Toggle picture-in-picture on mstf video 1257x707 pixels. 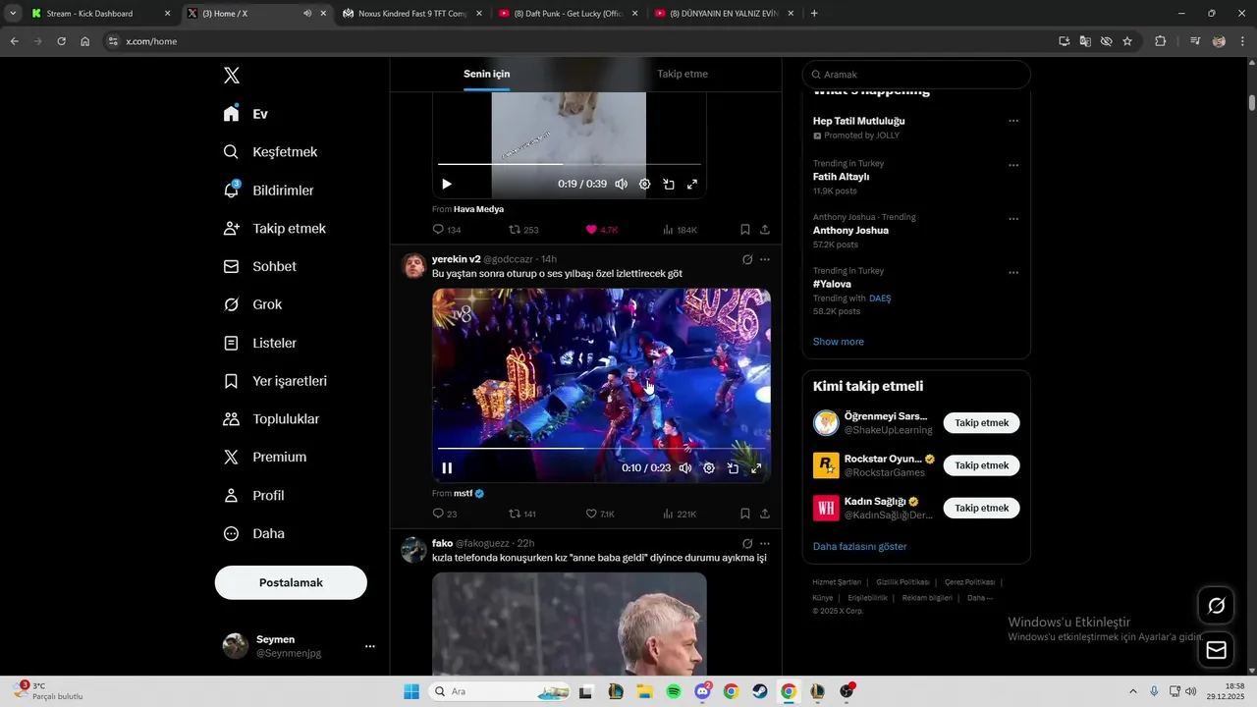click(733, 468)
